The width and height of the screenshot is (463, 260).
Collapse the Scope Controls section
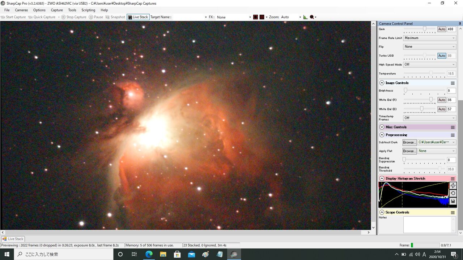coord(382,212)
